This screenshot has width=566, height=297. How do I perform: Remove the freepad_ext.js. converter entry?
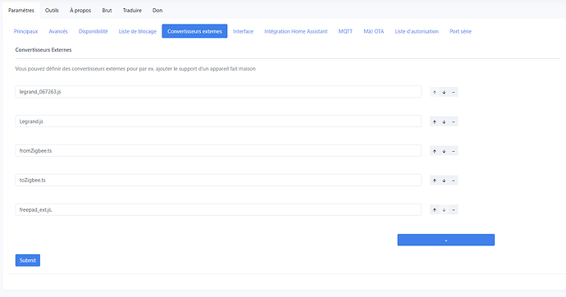point(454,210)
